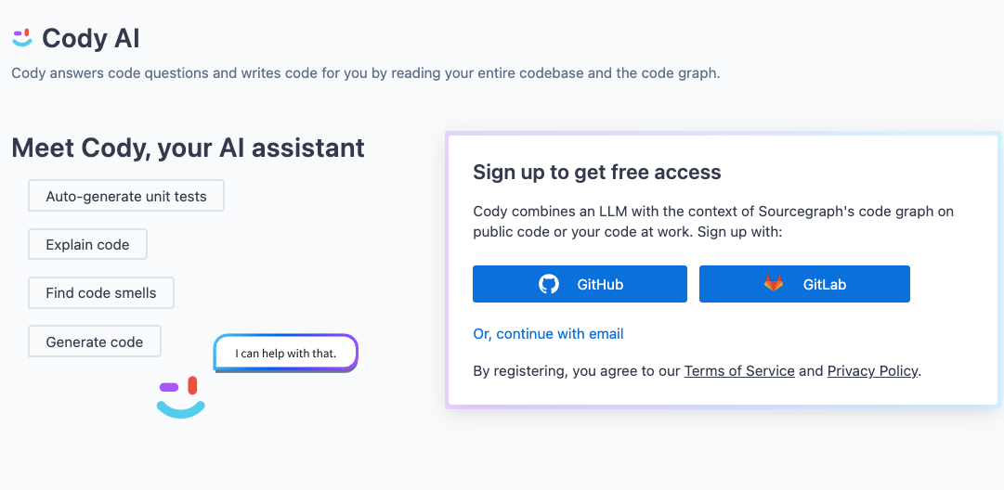The height and width of the screenshot is (490, 1004).
Task: Click the 'Cody answers code questions' description text
Action: pos(366,73)
